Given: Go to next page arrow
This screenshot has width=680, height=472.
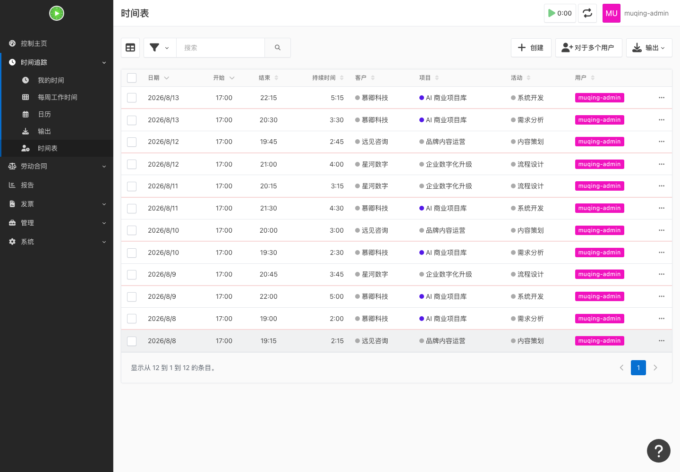Looking at the screenshot, I should click(x=655, y=368).
